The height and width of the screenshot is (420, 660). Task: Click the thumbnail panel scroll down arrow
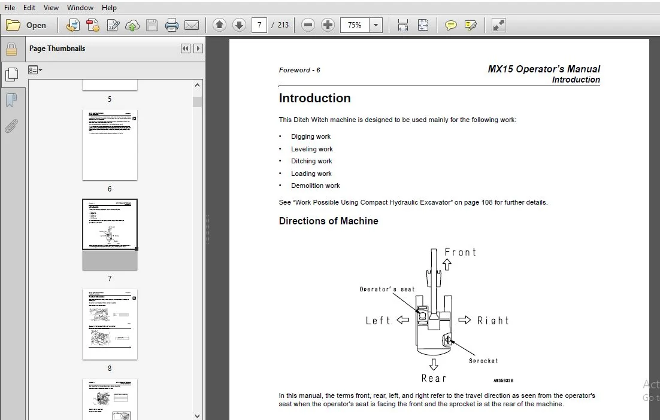pyautogui.click(x=198, y=416)
